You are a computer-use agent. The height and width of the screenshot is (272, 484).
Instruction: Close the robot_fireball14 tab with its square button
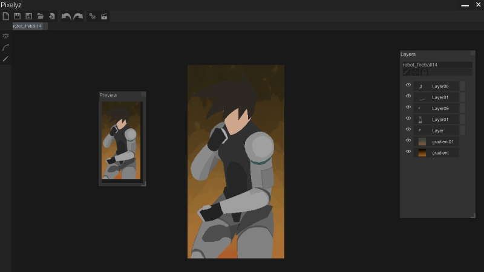pos(45,26)
